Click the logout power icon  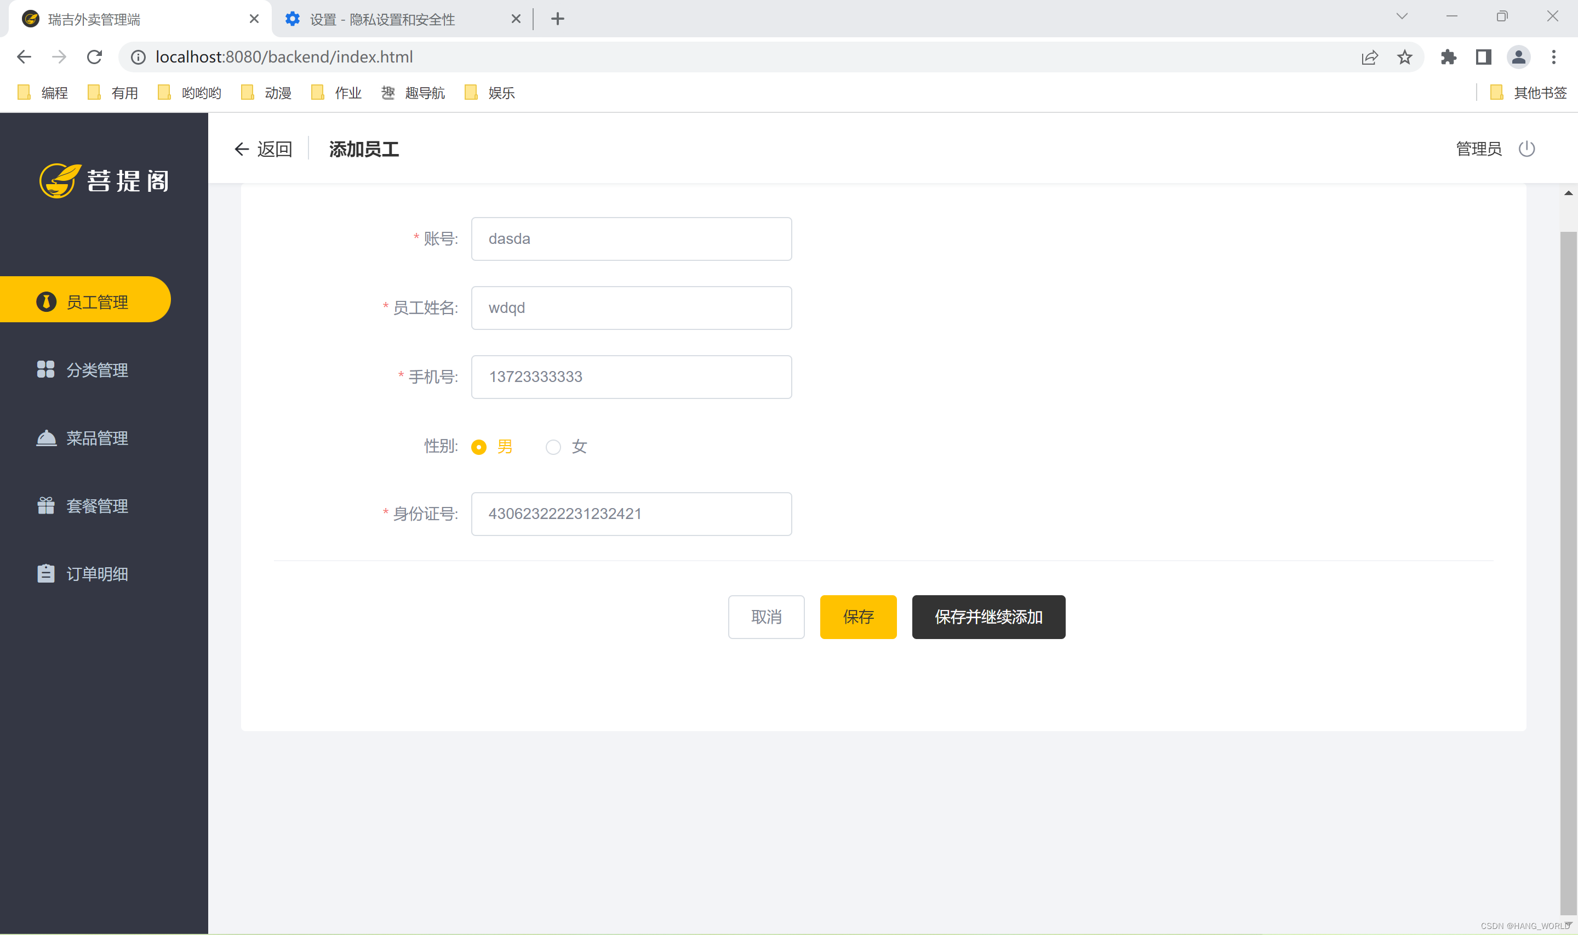pyautogui.click(x=1526, y=149)
